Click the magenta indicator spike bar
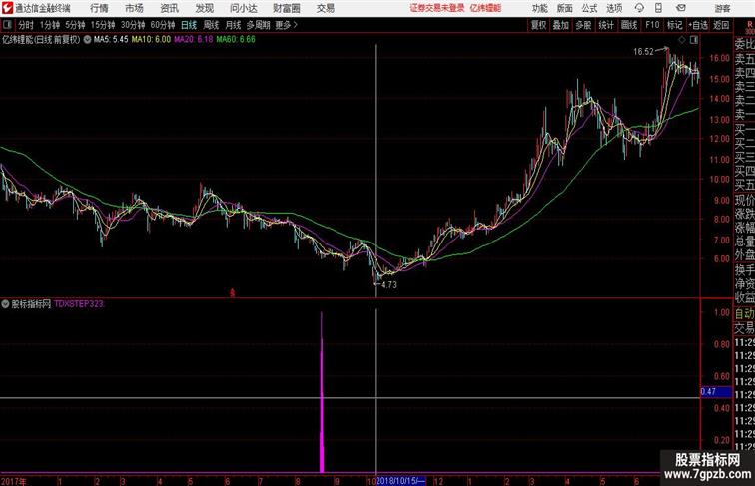755x486 pixels. pos(322,392)
